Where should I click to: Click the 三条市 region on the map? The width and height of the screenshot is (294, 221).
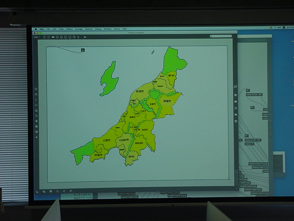(x=143, y=111)
